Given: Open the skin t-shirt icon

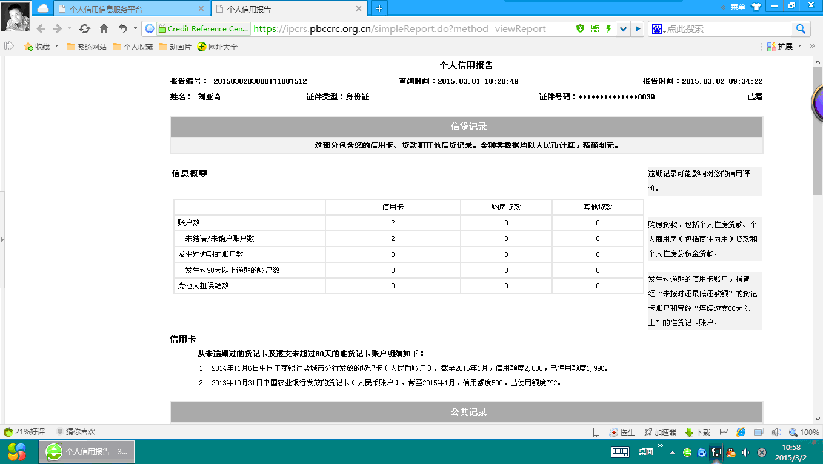Looking at the screenshot, I should [x=756, y=7].
